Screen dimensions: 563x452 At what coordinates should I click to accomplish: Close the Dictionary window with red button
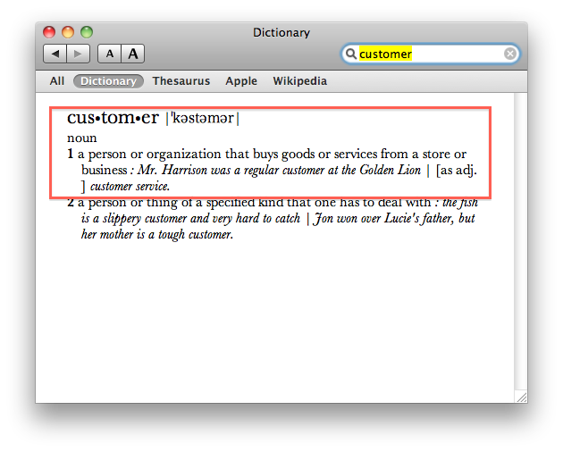[49, 32]
